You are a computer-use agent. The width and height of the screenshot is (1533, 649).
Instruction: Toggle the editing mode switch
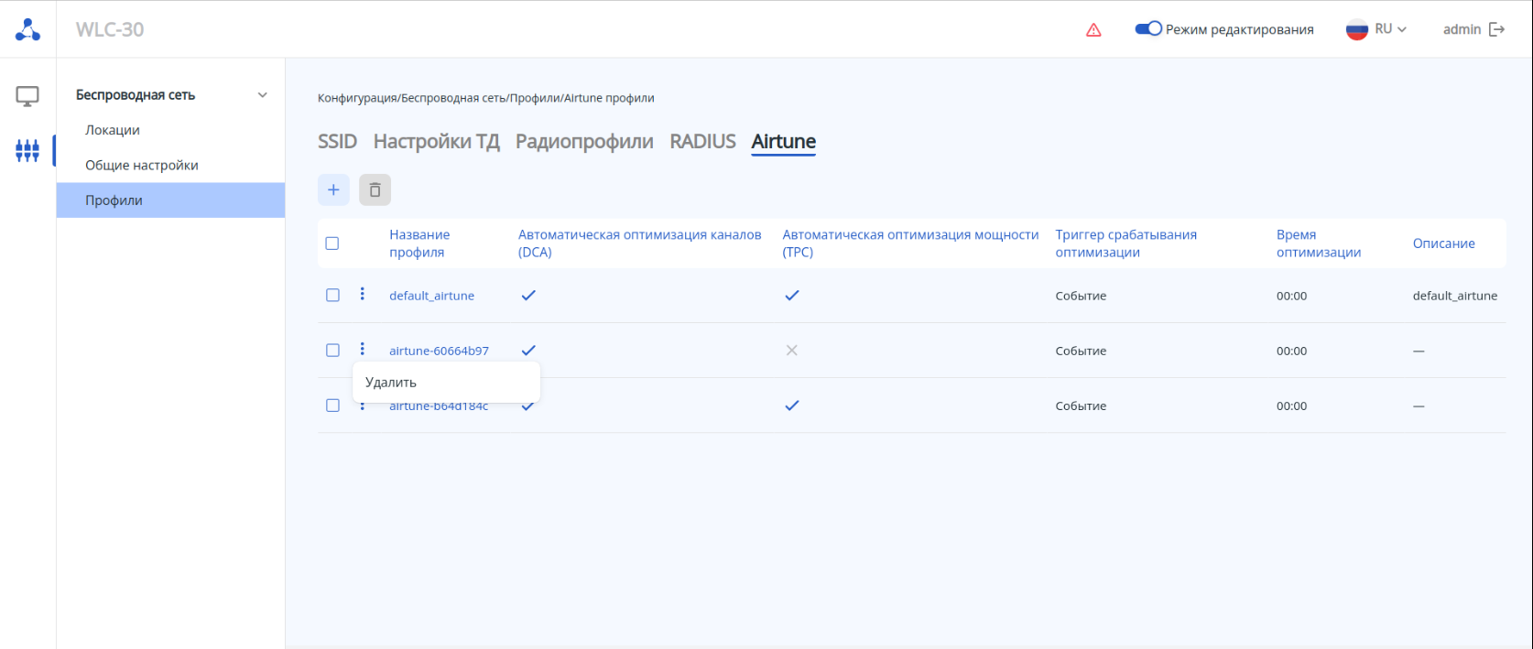pos(1148,29)
